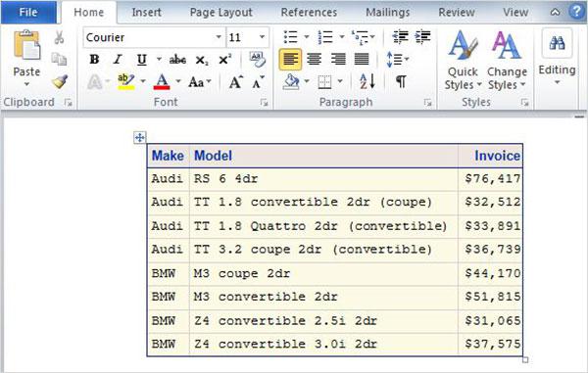
Task: Copy selection using the Copy icon
Action: coord(59,59)
